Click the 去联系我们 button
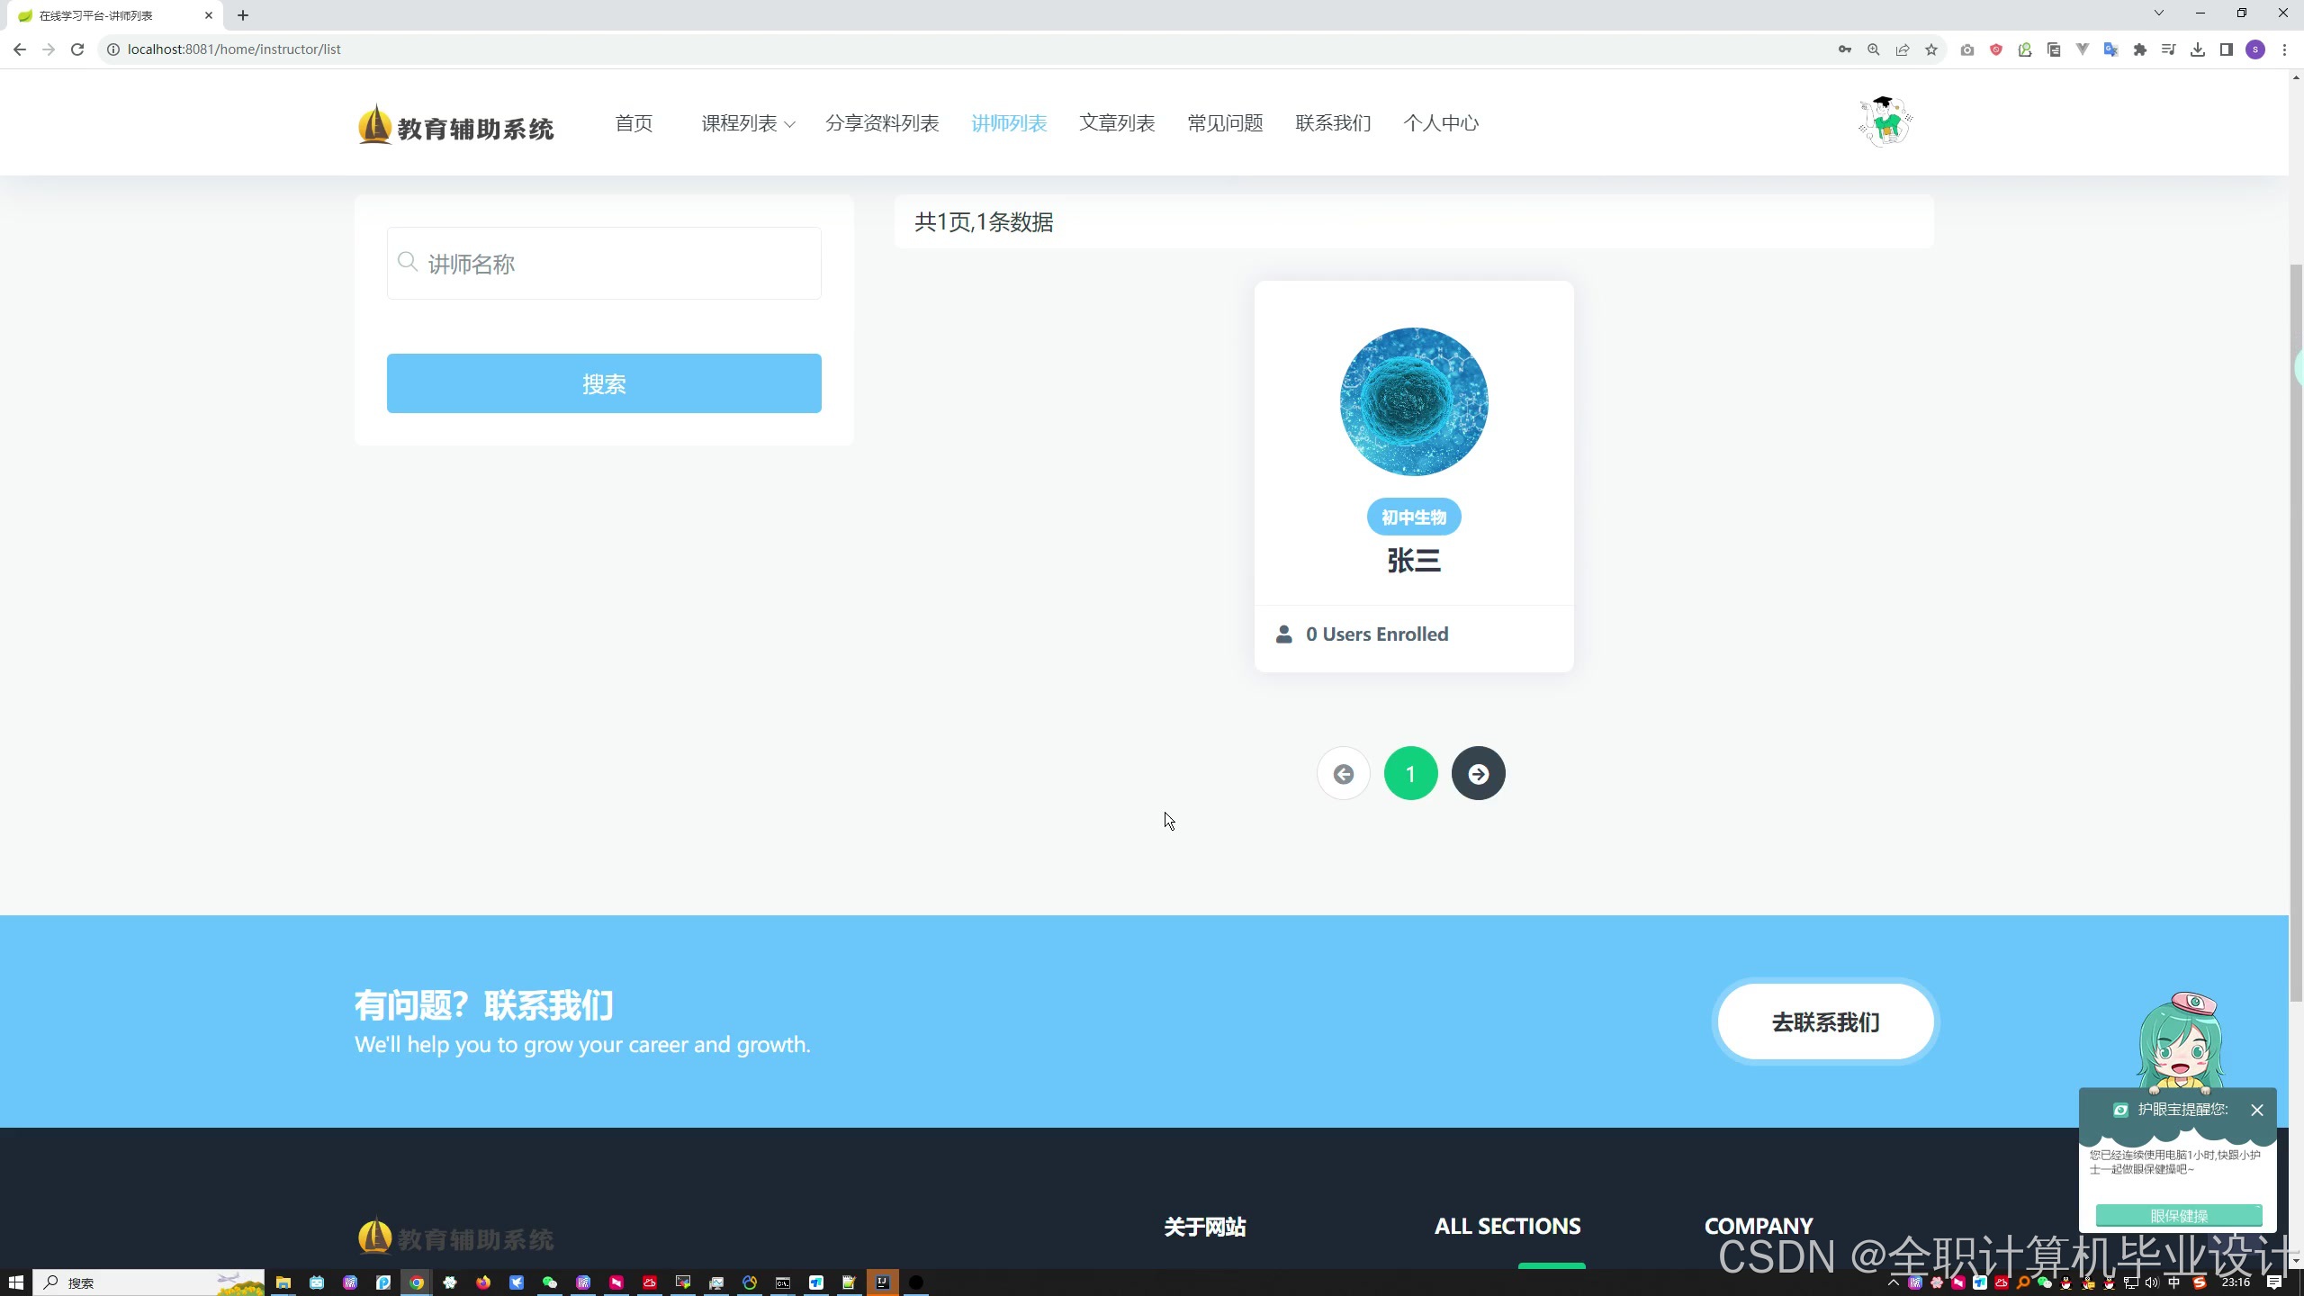The height and width of the screenshot is (1296, 2304). (1825, 1022)
